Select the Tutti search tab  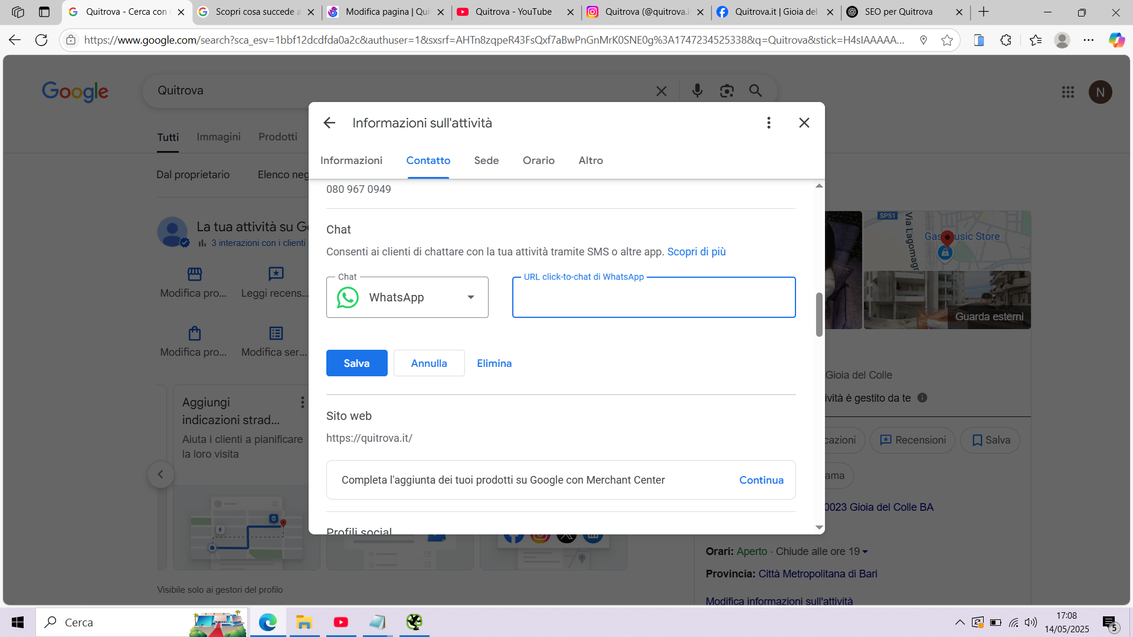[168, 137]
